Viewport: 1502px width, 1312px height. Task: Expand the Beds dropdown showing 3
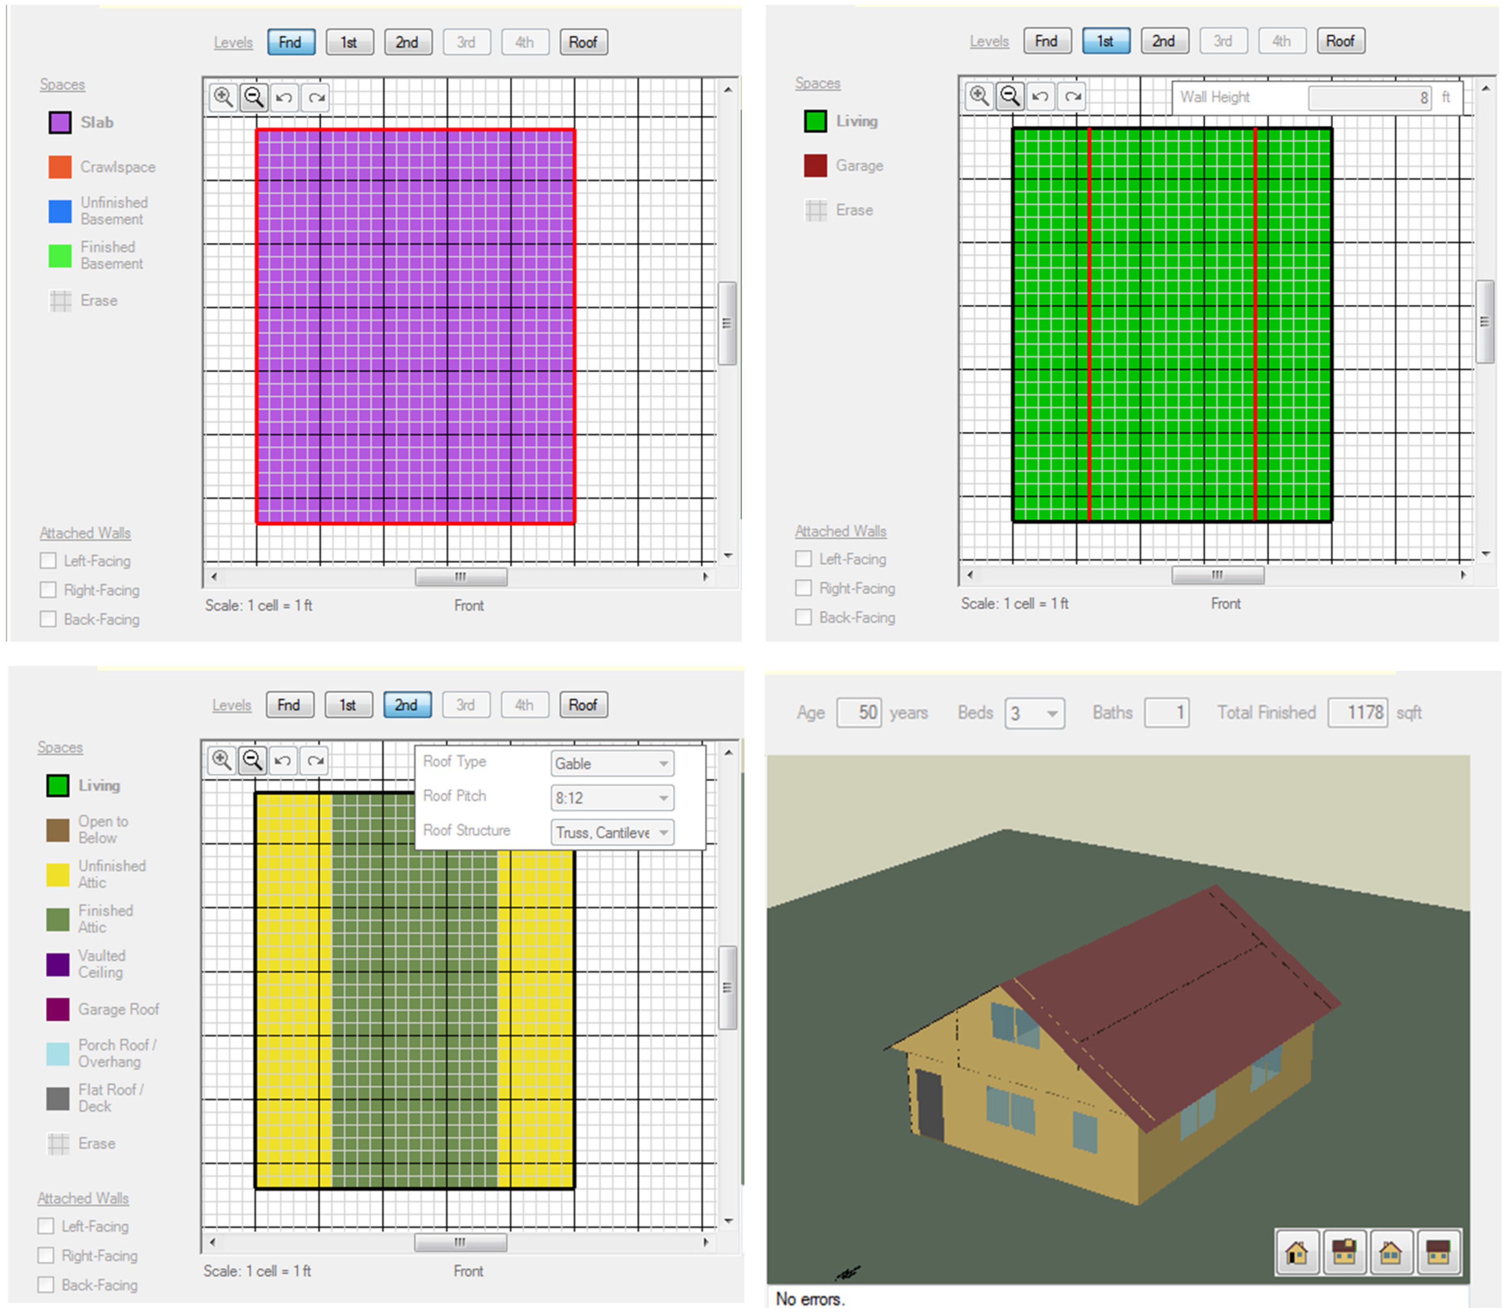coord(1034,713)
